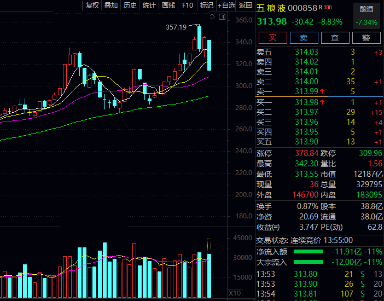Toggle the side panel layout icon
This screenshot has width=384, height=301.
click(222, 17)
